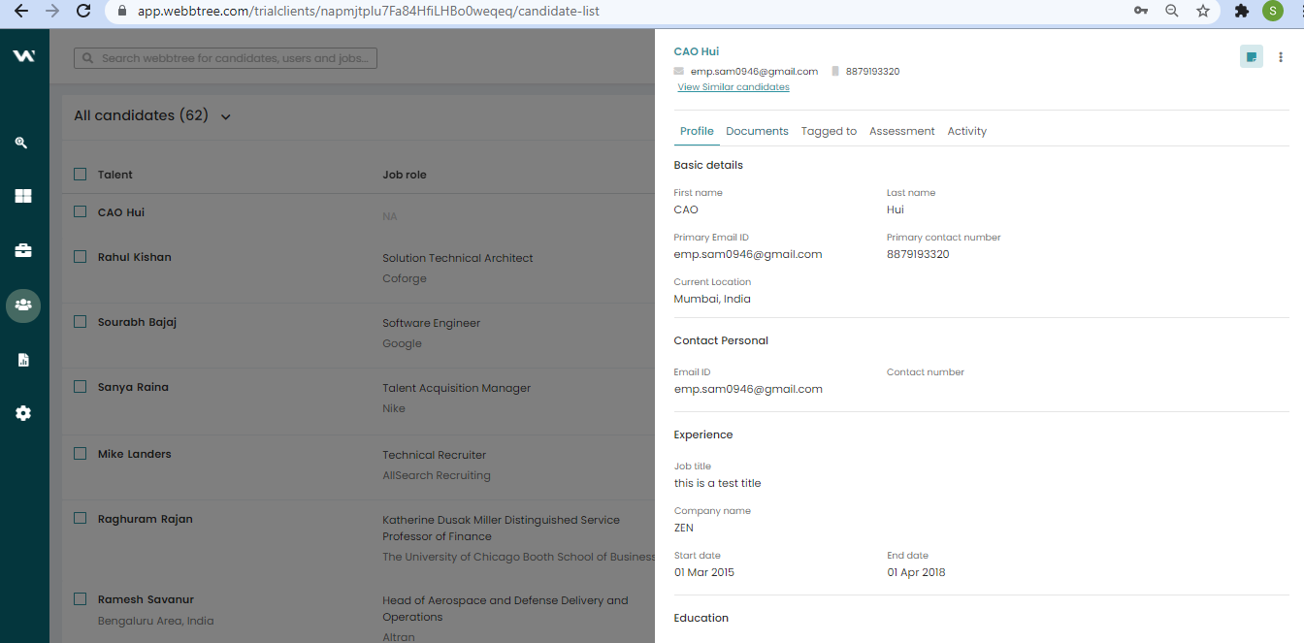Click the 'this is a test title' job title
The height and width of the screenshot is (643, 1304).
tap(718, 483)
